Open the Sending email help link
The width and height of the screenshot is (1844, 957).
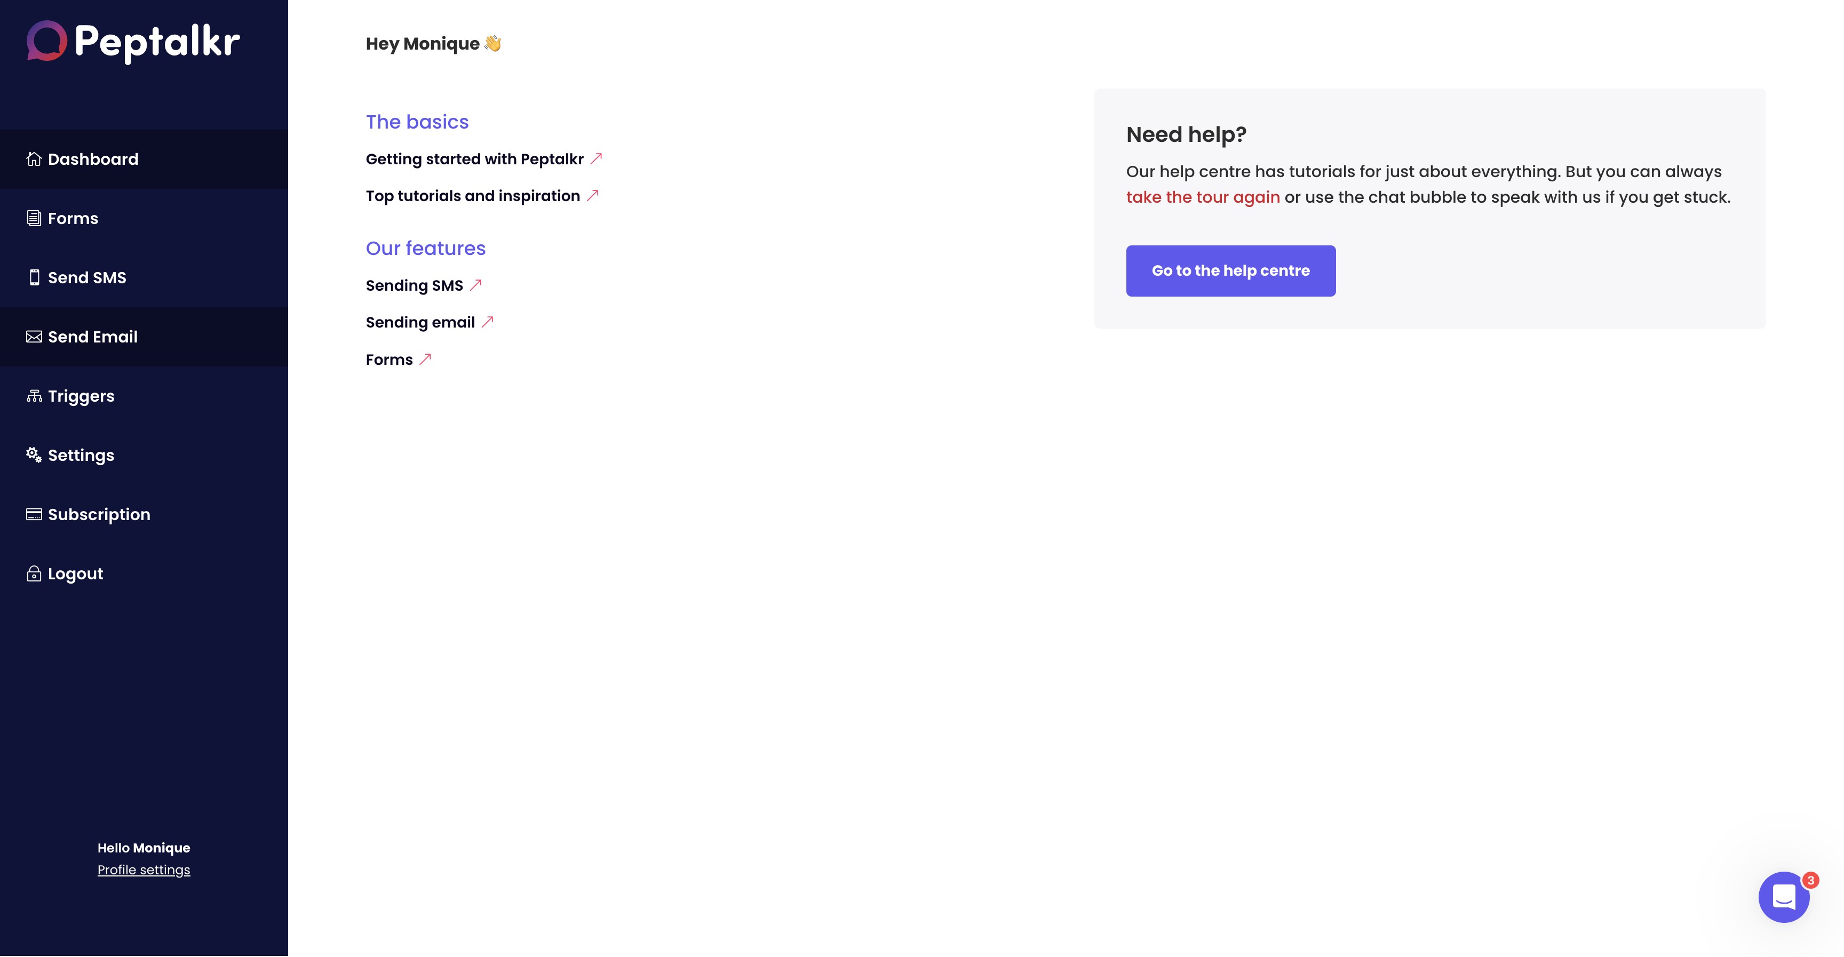pos(420,322)
